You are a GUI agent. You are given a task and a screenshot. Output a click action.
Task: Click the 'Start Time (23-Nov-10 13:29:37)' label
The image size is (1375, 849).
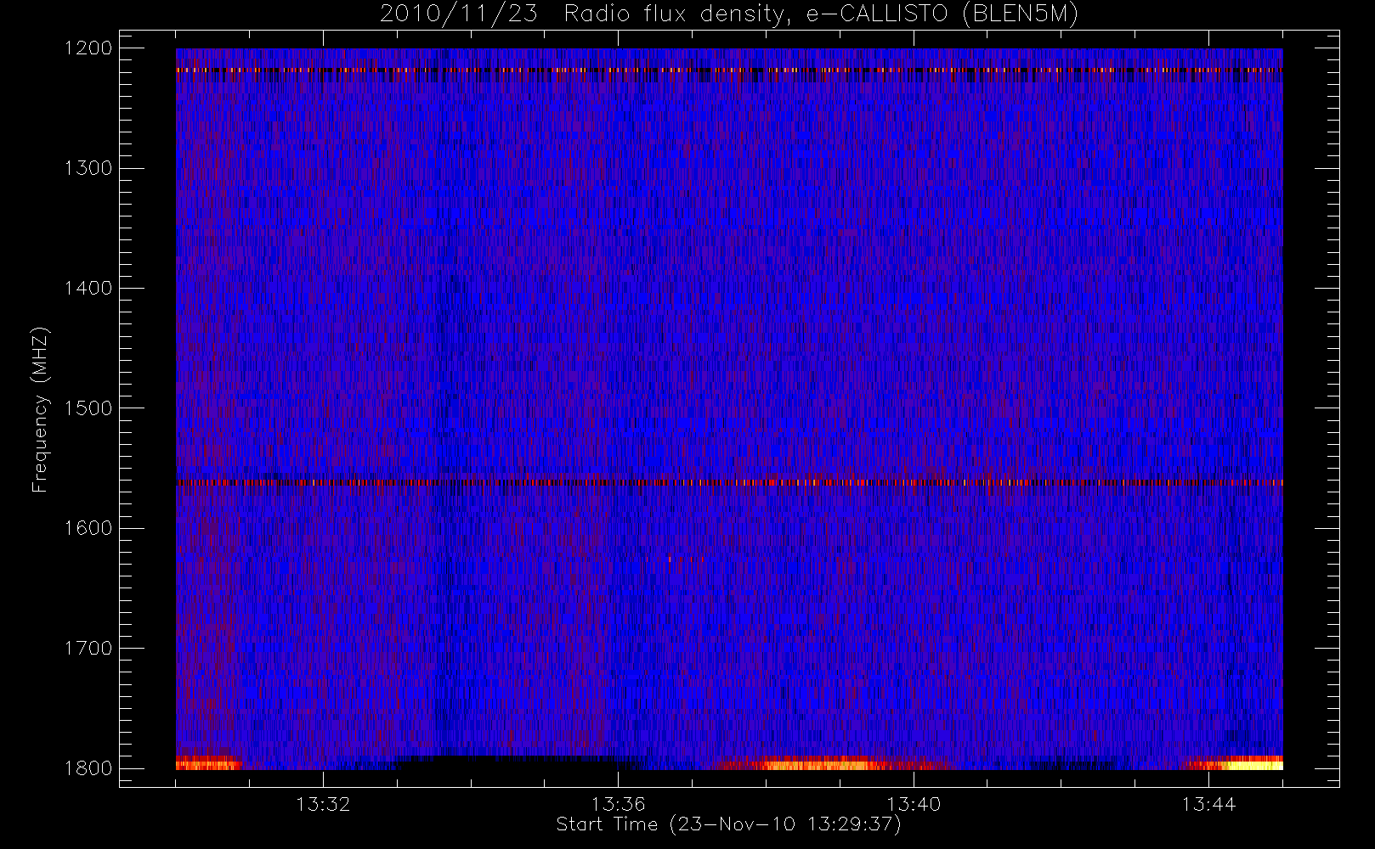point(728,824)
